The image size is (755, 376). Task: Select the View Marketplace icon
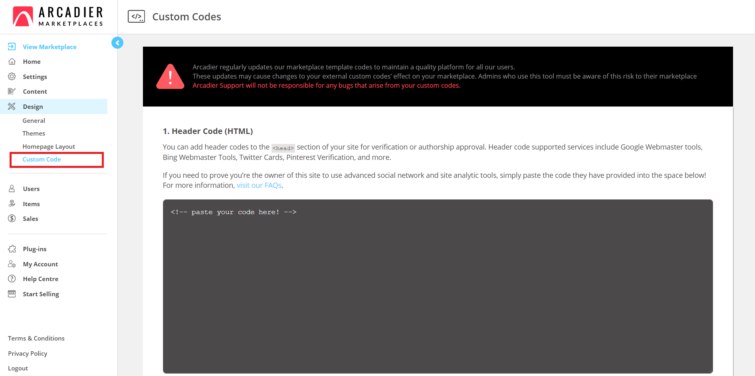coord(12,46)
